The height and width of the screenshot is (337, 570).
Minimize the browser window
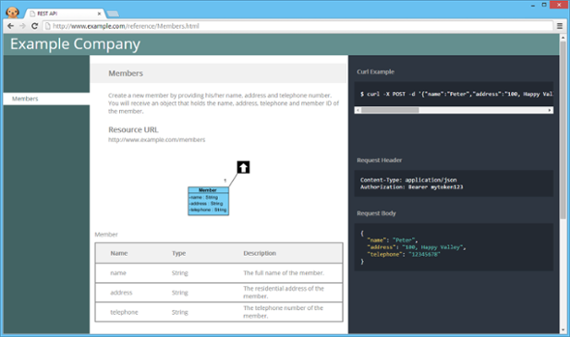[533, 6]
